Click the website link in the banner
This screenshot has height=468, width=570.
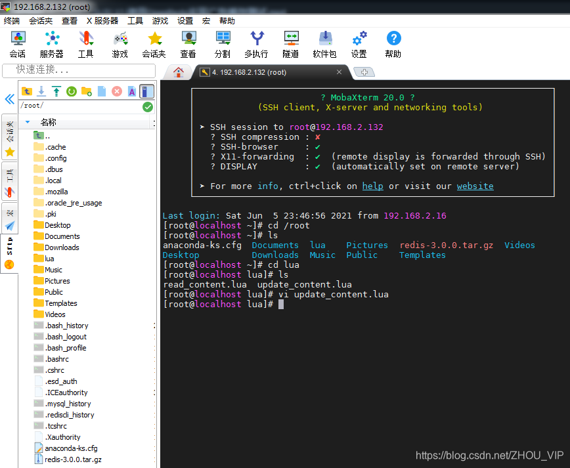tap(475, 186)
